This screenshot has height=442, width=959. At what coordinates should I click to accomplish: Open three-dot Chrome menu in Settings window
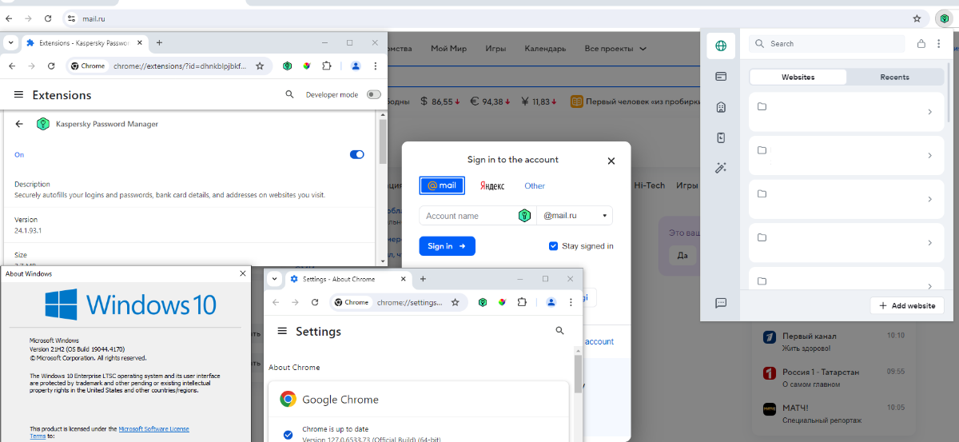[x=571, y=302]
